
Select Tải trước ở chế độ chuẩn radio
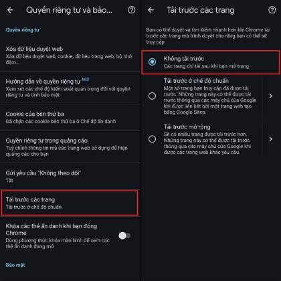point(152,96)
